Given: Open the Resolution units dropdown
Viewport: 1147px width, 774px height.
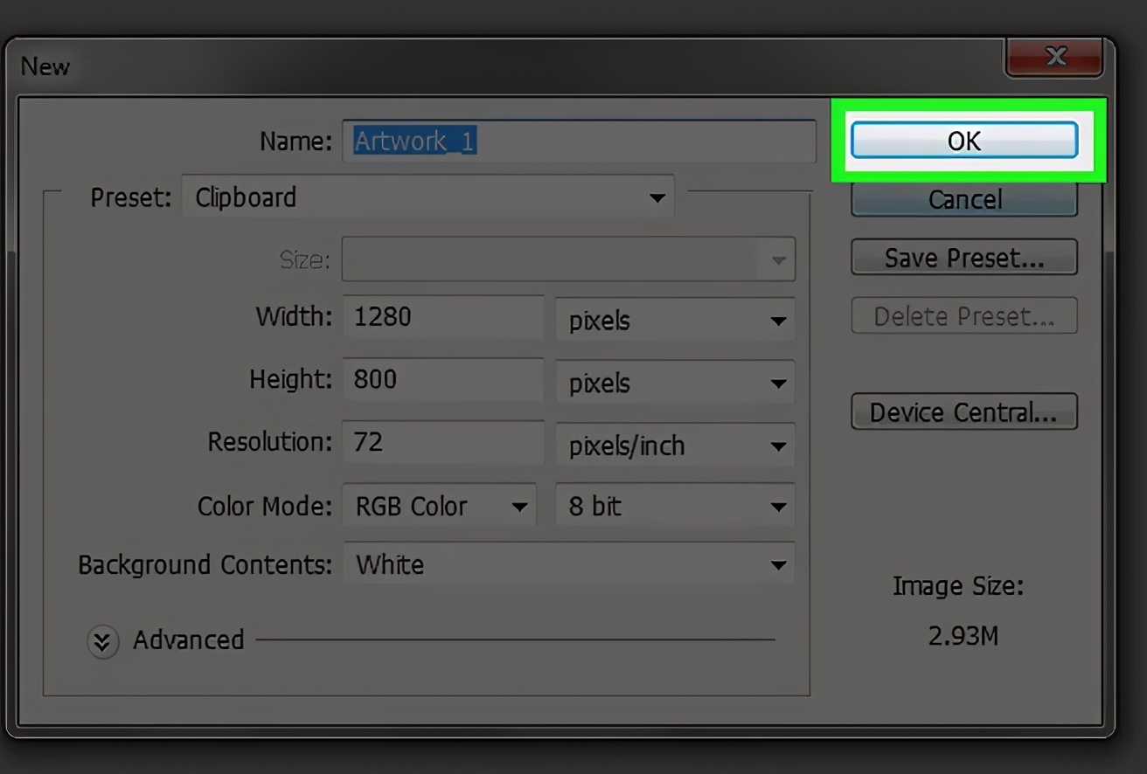Looking at the screenshot, I should tap(675, 446).
